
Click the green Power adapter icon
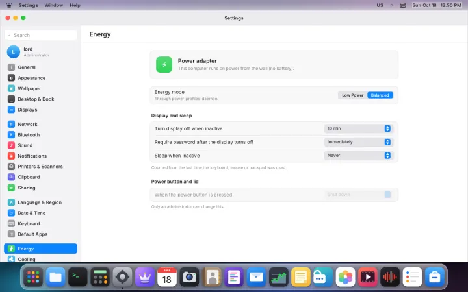coord(164,65)
